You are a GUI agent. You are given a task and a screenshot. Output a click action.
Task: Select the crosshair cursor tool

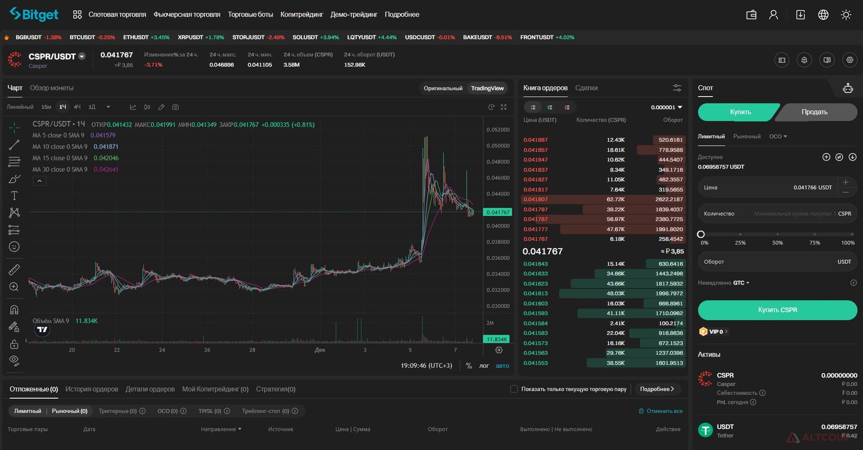(x=14, y=128)
